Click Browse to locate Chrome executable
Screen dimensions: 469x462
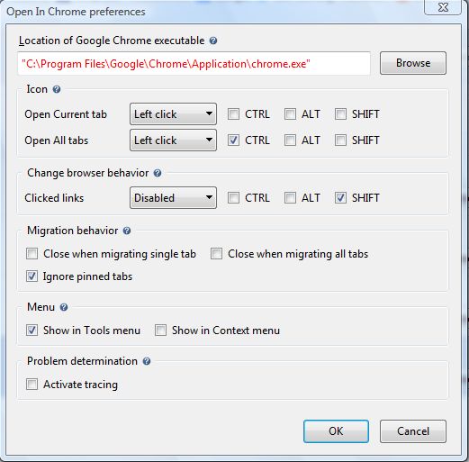[413, 63]
